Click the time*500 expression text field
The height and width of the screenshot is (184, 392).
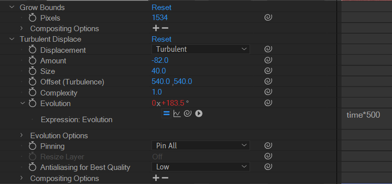366,119
